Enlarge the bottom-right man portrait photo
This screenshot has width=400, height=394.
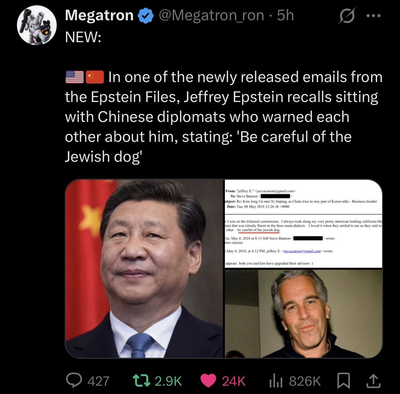coord(303,314)
